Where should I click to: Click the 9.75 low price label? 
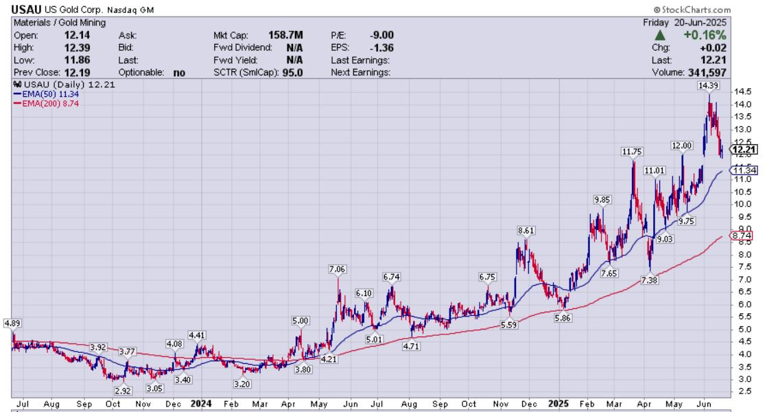coord(686,221)
